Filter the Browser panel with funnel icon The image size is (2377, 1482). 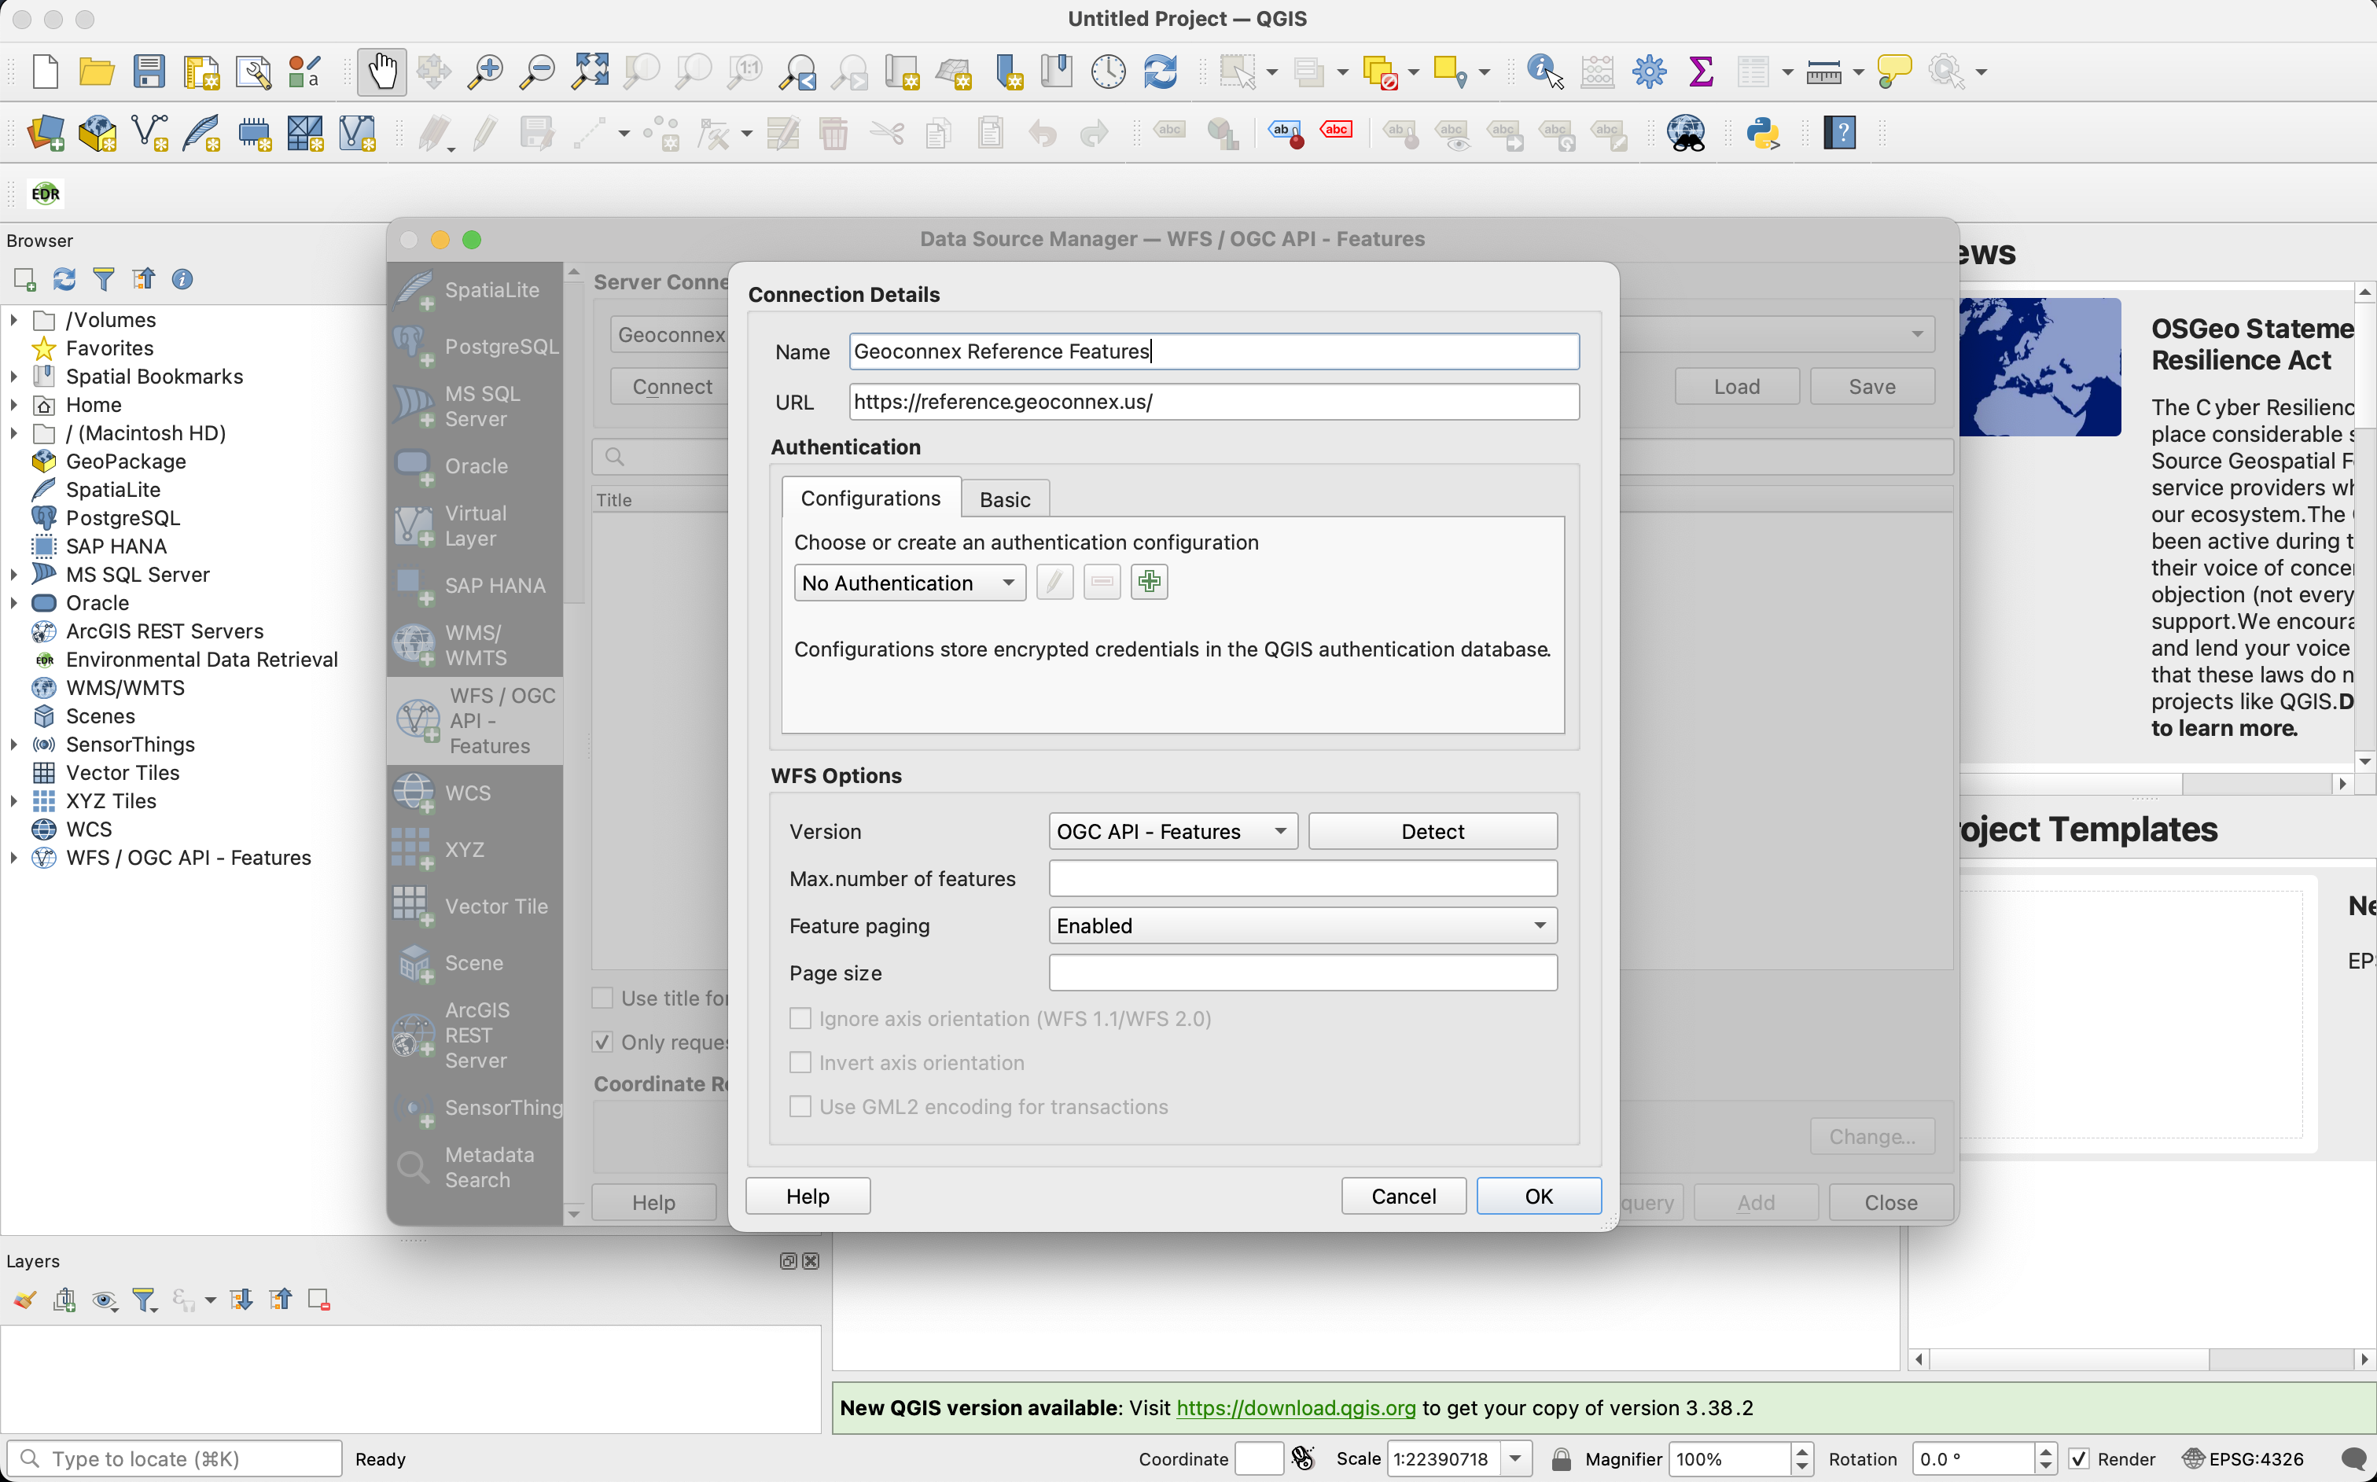pos(103,279)
